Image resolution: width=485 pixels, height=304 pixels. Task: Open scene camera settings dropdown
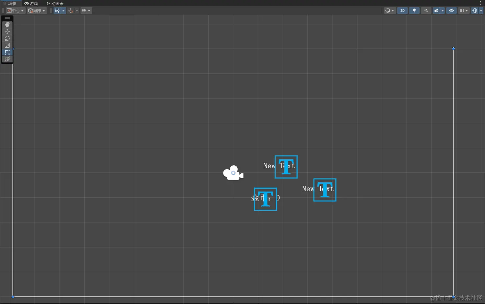(464, 11)
